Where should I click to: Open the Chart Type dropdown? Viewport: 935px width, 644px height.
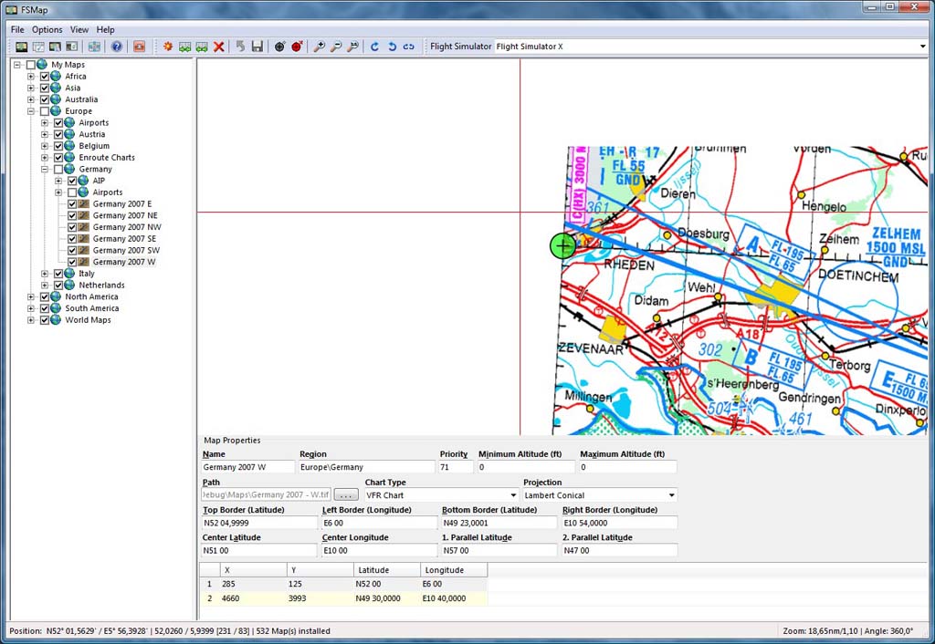513,495
